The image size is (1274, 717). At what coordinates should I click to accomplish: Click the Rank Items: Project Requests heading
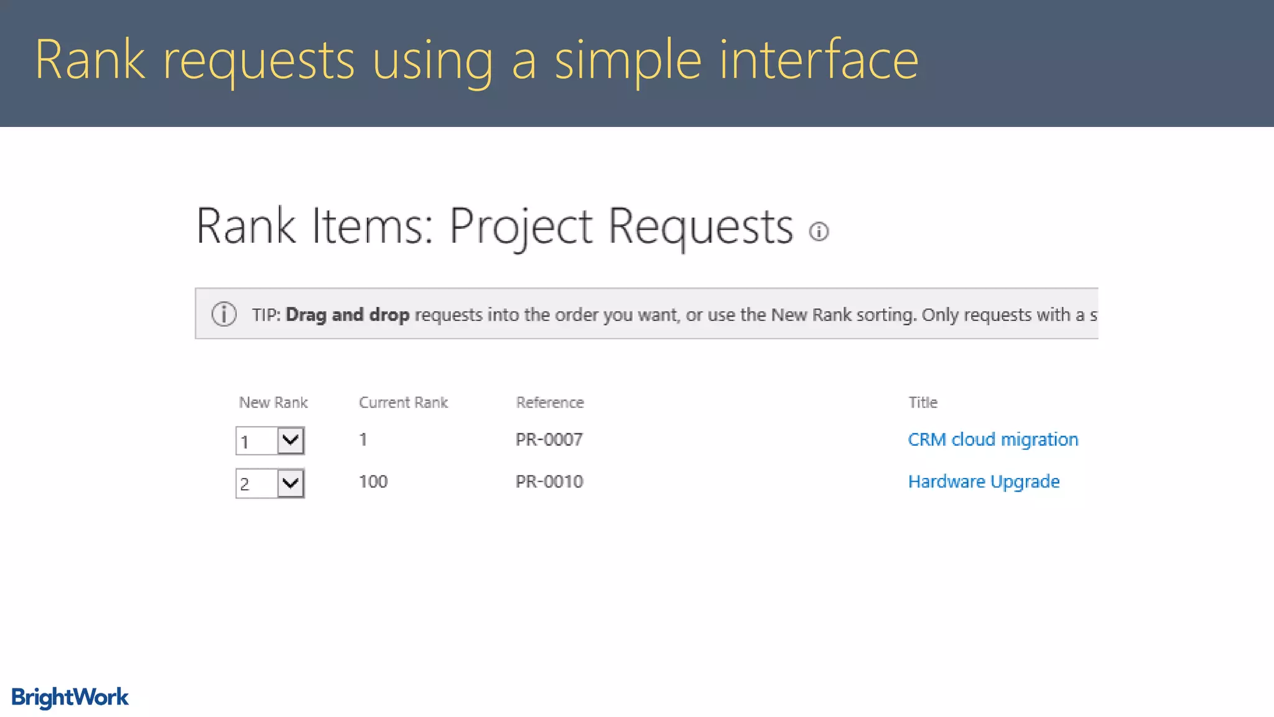pyautogui.click(x=495, y=226)
